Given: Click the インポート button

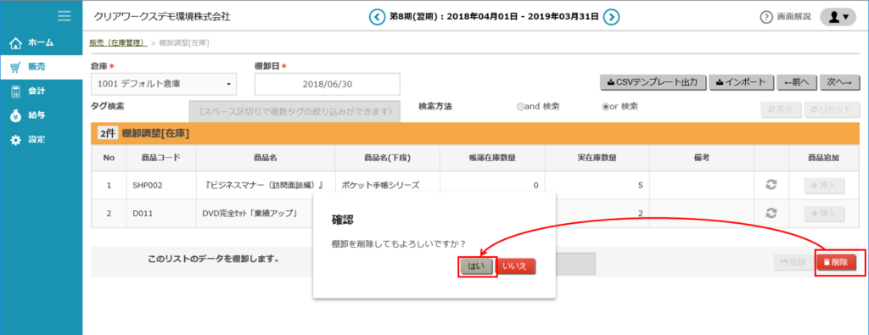Looking at the screenshot, I should (x=741, y=82).
